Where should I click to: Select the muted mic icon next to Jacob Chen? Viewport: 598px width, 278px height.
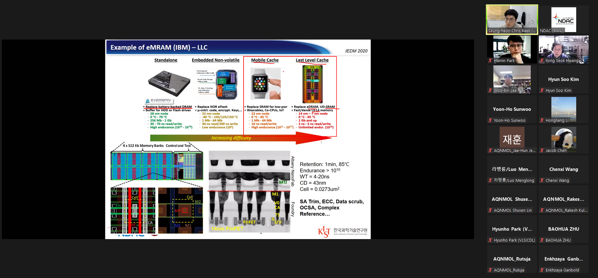click(x=542, y=151)
